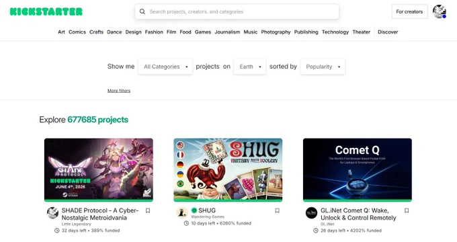Click SHUG green verified badge

(194, 210)
